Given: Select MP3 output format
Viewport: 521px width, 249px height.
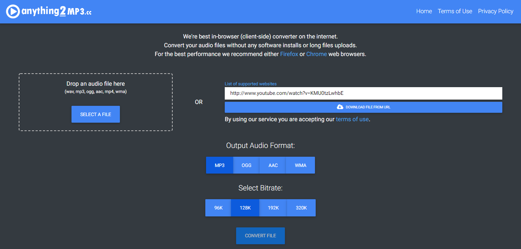Looking at the screenshot, I should point(219,165).
